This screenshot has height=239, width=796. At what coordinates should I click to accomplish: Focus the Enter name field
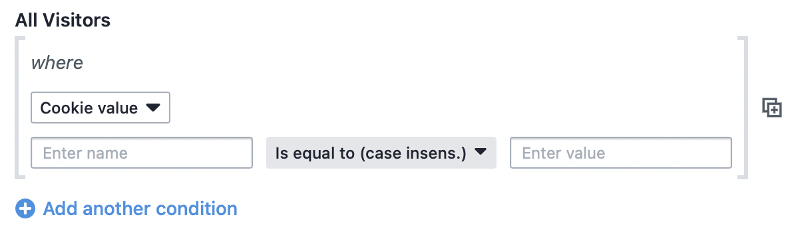(x=142, y=153)
